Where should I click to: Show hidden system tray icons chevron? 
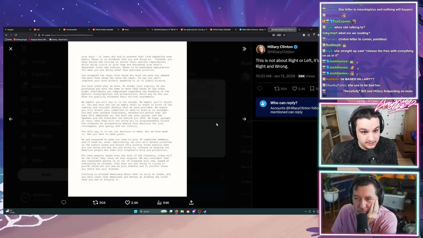coord(305,212)
